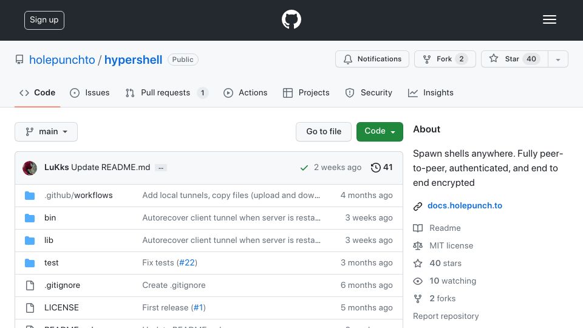The image size is (583, 328).
Task: Click the Sign up button
Action: pyautogui.click(x=44, y=20)
